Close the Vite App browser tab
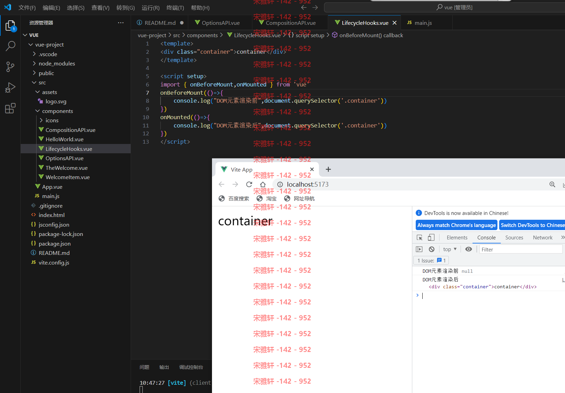This screenshot has width=565, height=393. point(312,169)
